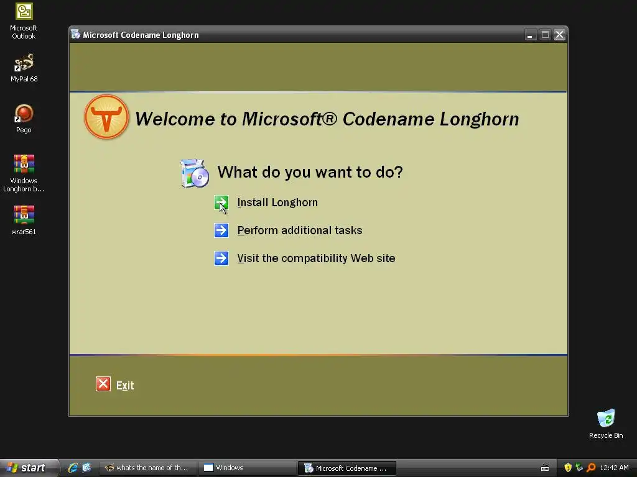637x477 pixels.
Task: Click the blue arrow for Perform additional tasks
Action: pos(221,230)
